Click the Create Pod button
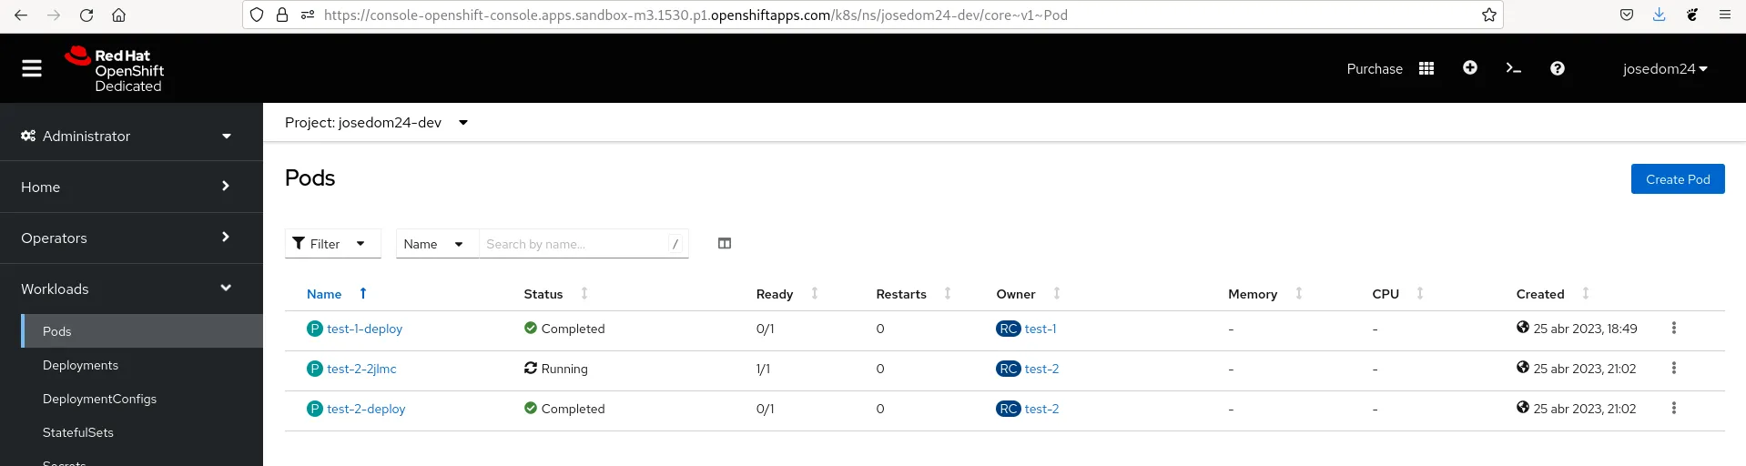 [x=1677, y=179]
